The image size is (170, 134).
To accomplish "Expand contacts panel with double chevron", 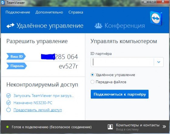I will [164, 126].
